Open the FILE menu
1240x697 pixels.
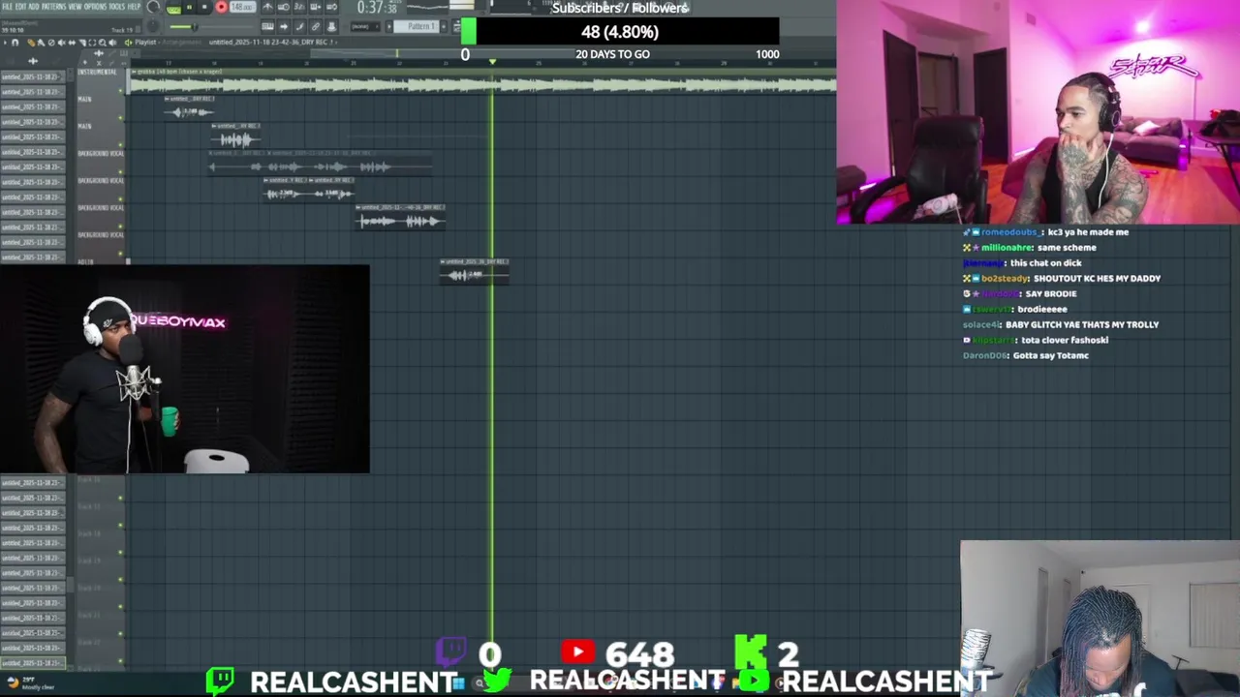[7, 7]
